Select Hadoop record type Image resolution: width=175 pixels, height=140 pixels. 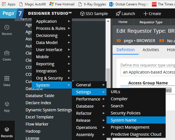(33, 131)
